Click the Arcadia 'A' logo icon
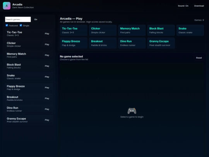 click(7, 6)
